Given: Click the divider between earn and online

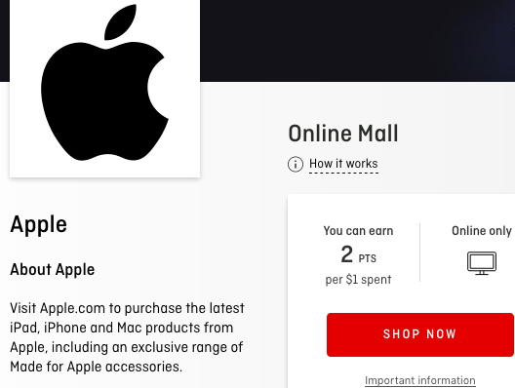Looking at the screenshot, I should [419, 252].
